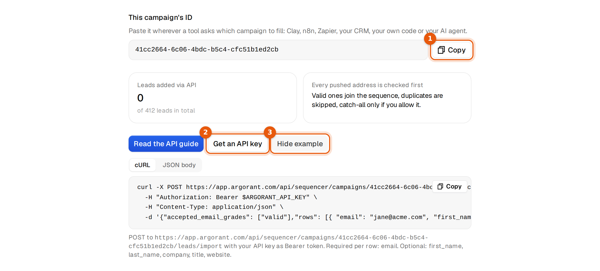Click Get an API key

point(237,144)
